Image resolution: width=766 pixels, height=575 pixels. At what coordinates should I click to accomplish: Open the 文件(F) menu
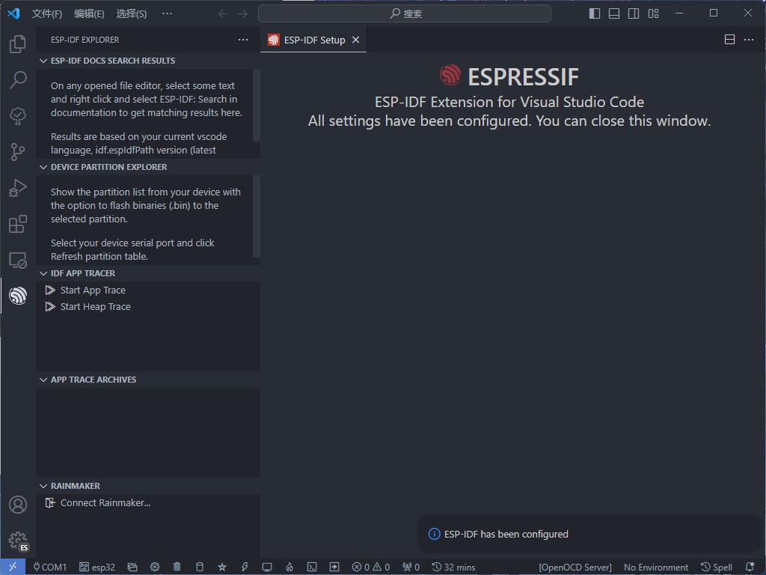pyautogui.click(x=47, y=13)
